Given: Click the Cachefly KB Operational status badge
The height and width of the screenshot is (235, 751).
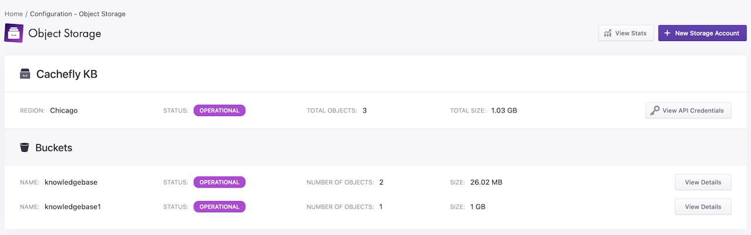Looking at the screenshot, I should 219,110.
